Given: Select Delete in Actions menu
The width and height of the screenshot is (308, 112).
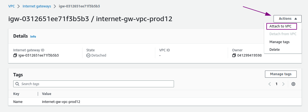Looking at the screenshot, I should [274, 50].
